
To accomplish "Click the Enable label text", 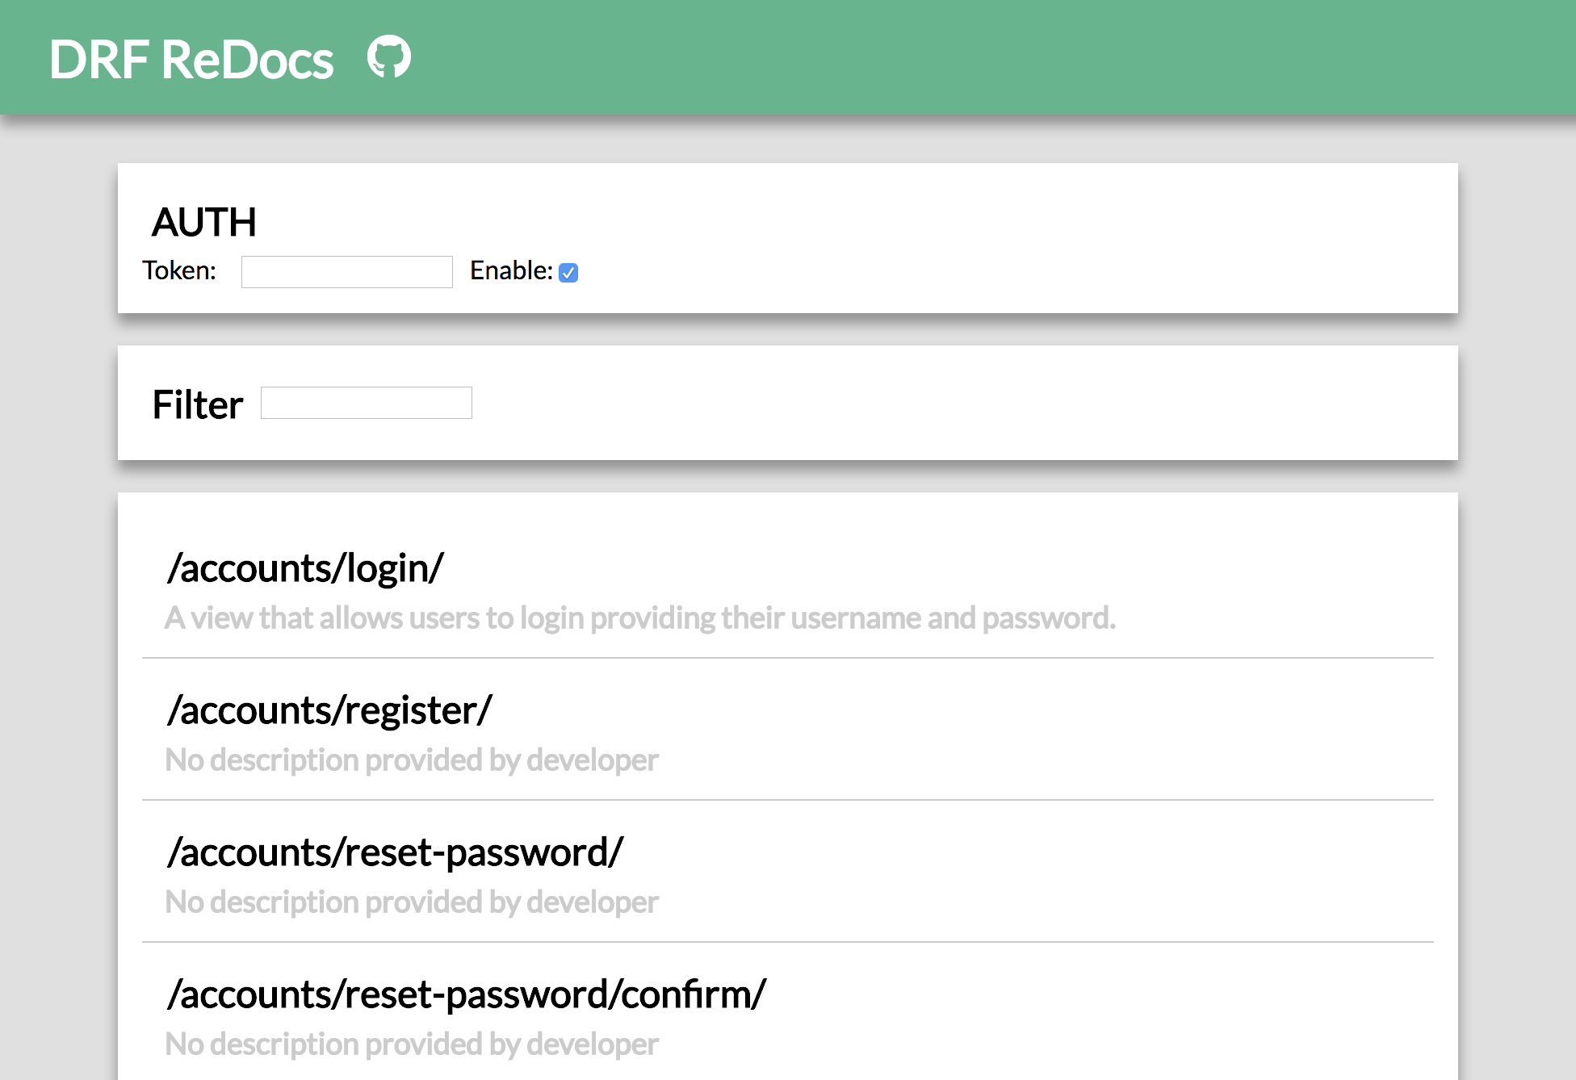I will [x=511, y=270].
